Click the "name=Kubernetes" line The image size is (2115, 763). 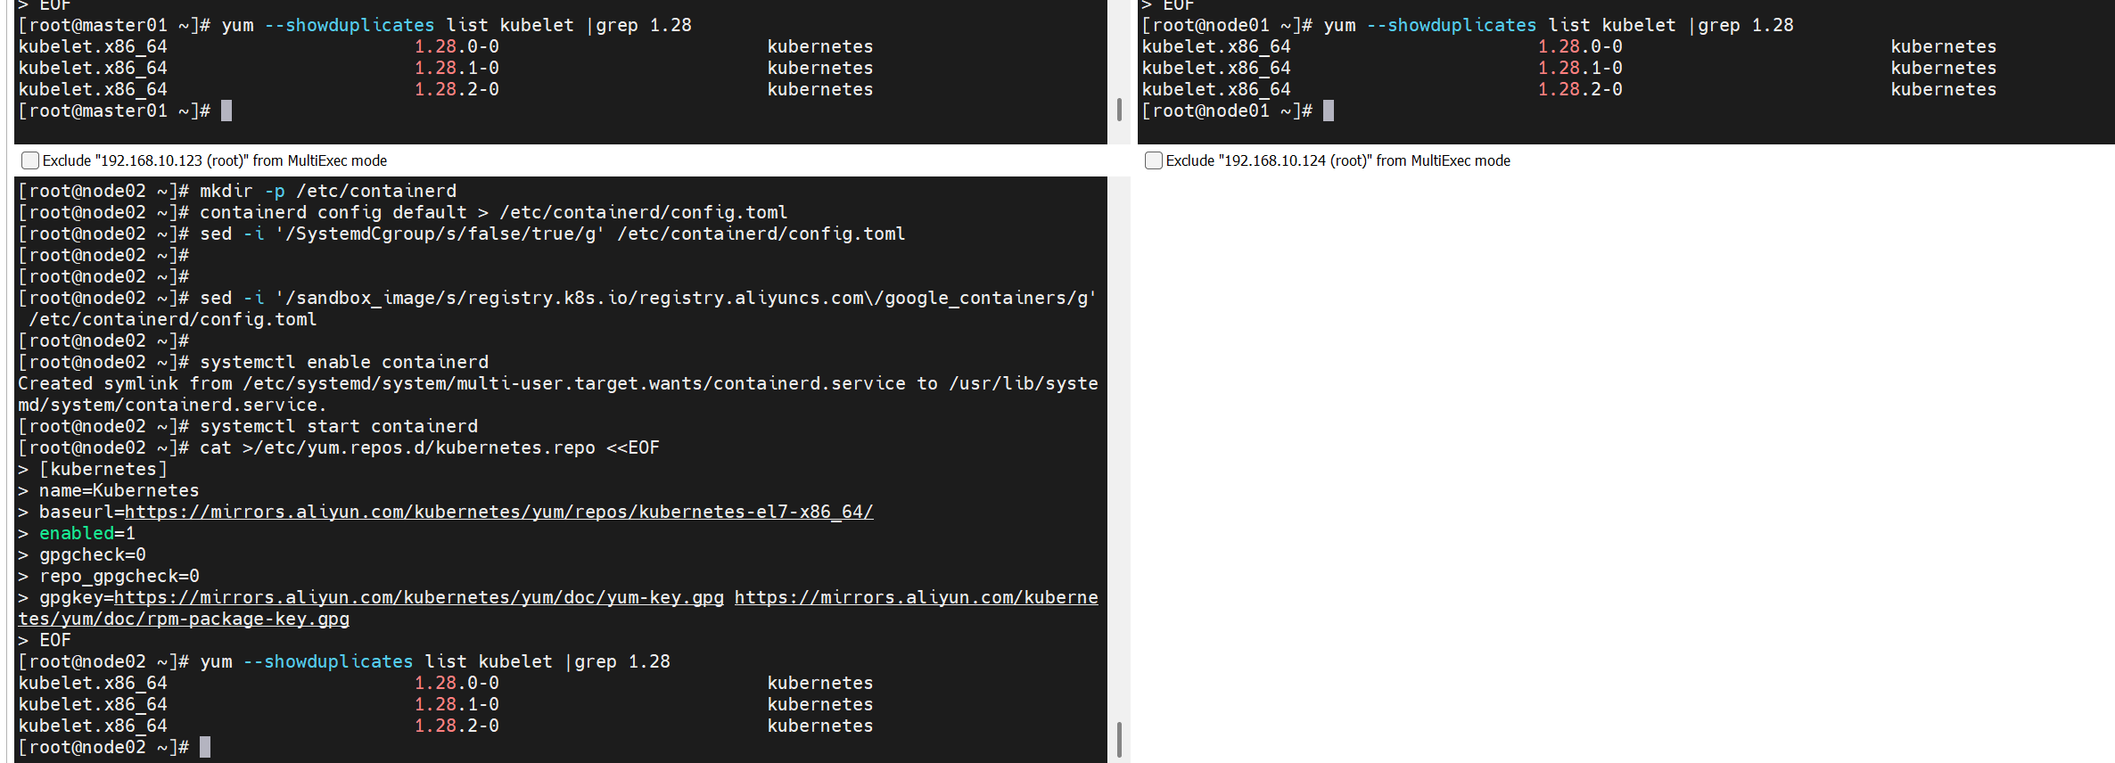pos(119,490)
